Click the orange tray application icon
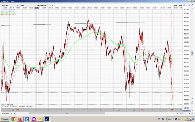The image size is (195, 122). click(182, 119)
